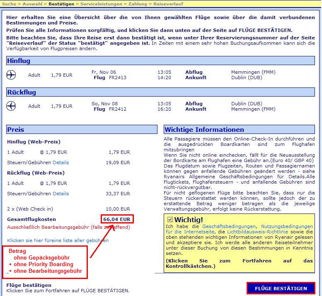Open the list of all fees link
Image resolution: width=322 pixels, height=296 pixels.
tap(58, 240)
